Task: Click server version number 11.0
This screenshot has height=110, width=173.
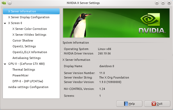Action: [x=102, y=73]
